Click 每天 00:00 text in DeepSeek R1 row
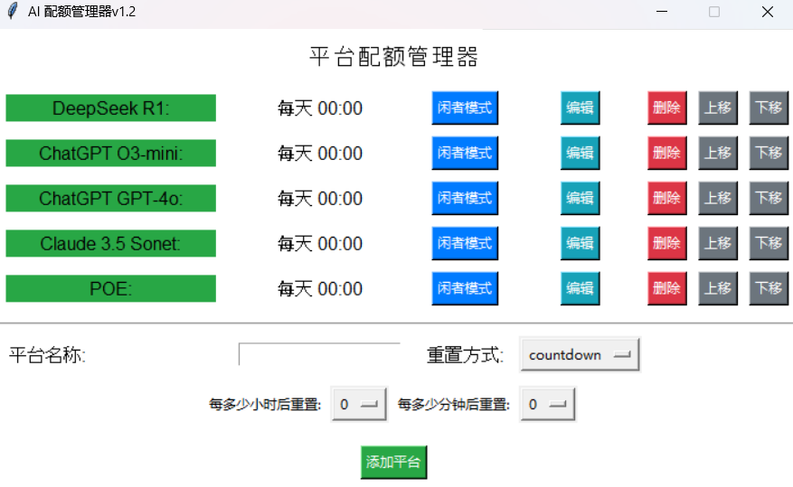Image resolution: width=793 pixels, height=487 pixels. point(319,108)
